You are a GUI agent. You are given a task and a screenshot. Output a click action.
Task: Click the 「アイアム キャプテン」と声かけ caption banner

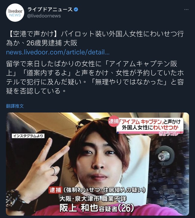(151, 122)
